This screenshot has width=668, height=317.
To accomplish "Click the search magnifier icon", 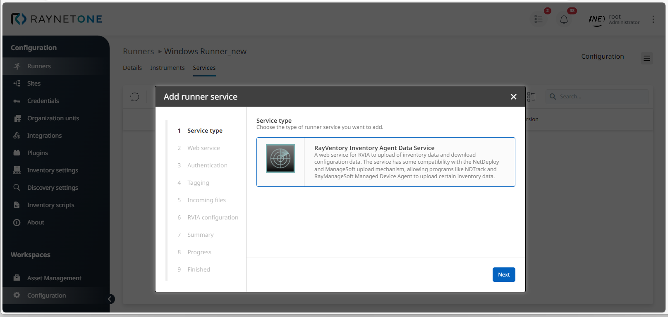I will tap(553, 97).
